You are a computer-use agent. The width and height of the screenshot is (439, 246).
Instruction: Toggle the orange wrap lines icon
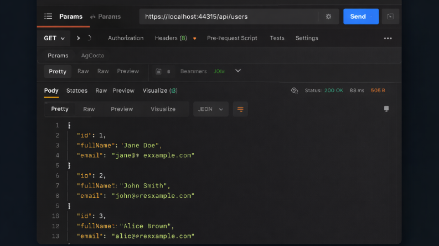tap(240, 109)
